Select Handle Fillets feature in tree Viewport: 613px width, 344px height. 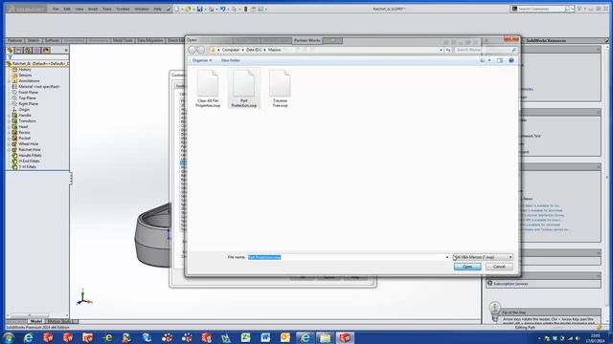(x=30, y=155)
